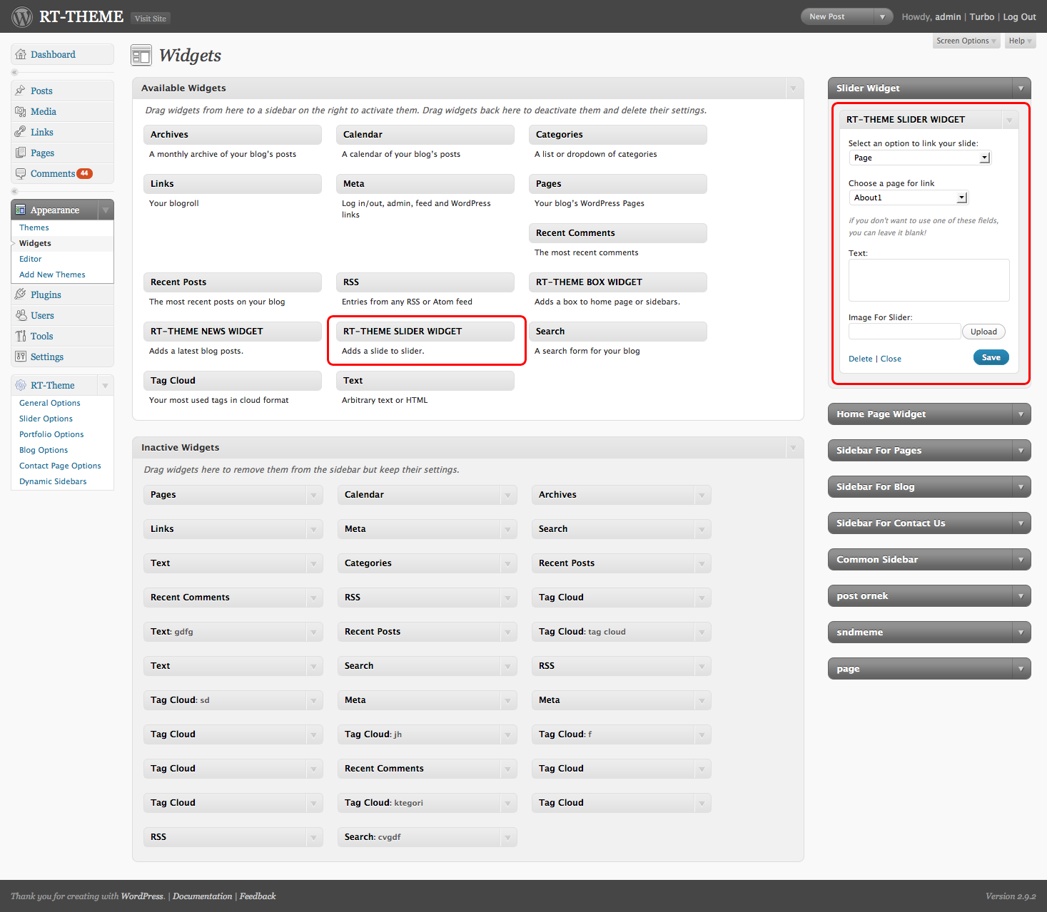Click the Settings icon in sidebar
1047x912 pixels.
click(21, 357)
